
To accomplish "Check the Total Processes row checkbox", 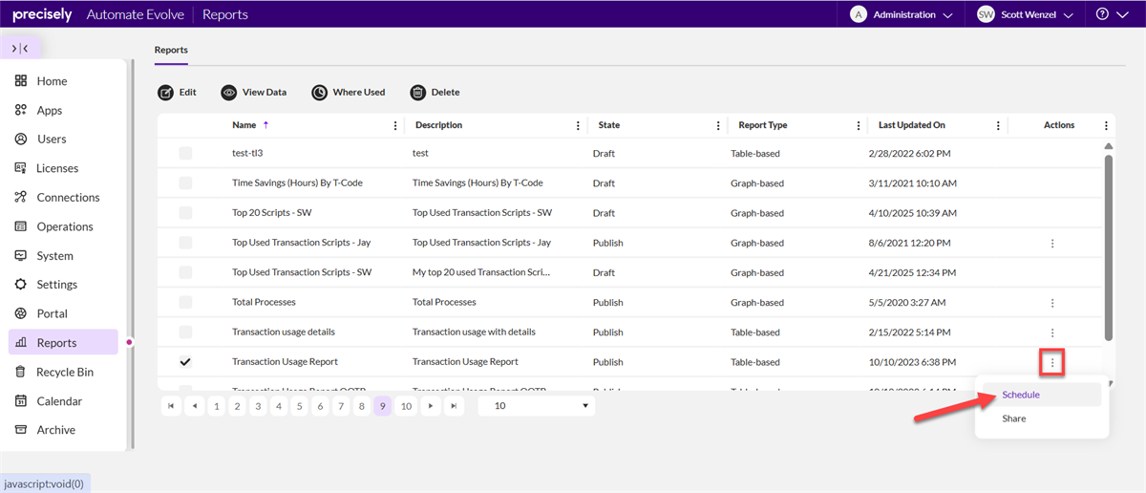I will (185, 302).
